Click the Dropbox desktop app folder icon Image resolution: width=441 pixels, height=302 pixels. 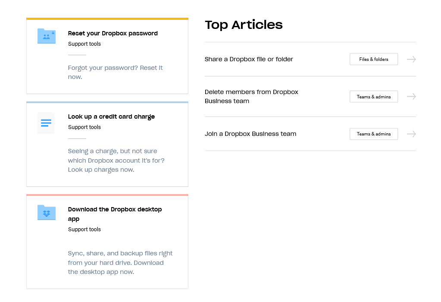tap(46, 212)
